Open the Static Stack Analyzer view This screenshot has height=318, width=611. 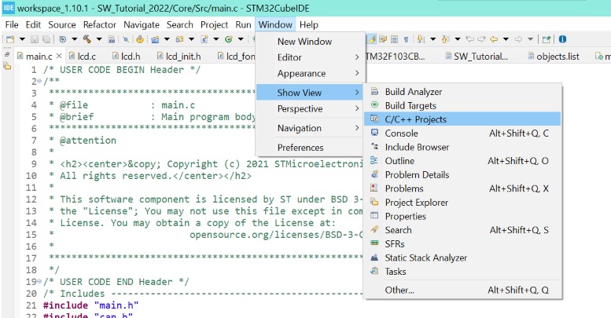click(425, 258)
